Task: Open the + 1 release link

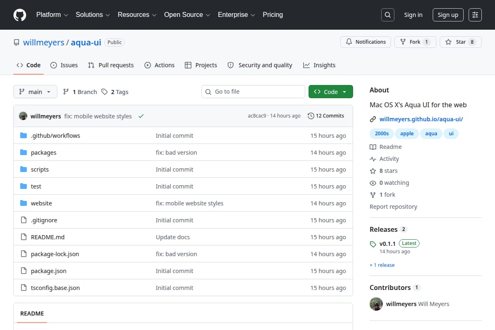Action: tap(382, 265)
